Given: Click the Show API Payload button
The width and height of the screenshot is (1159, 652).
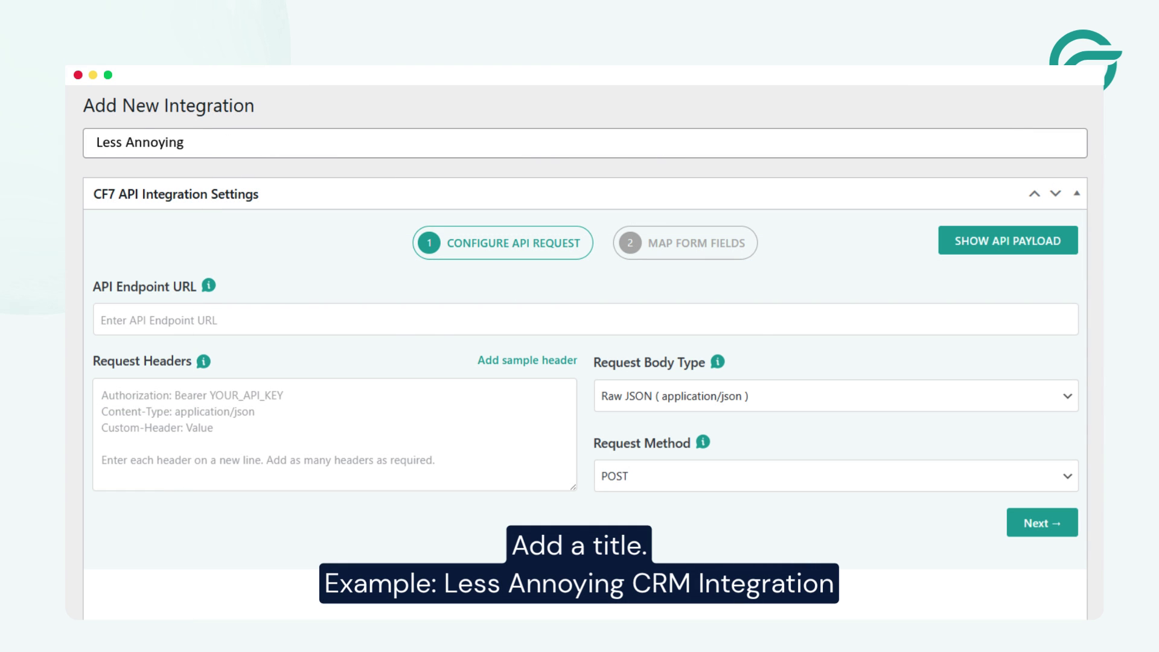Looking at the screenshot, I should click(1007, 240).
